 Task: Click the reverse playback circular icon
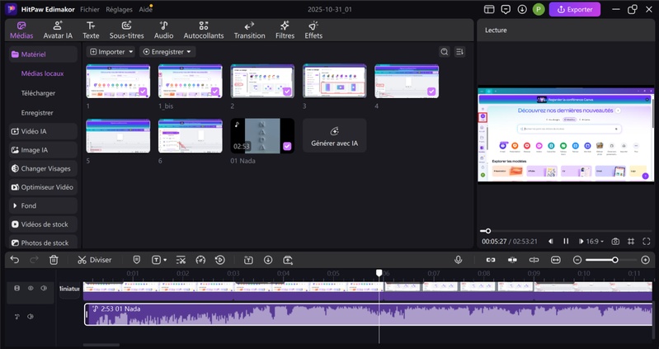pos(220,260)
